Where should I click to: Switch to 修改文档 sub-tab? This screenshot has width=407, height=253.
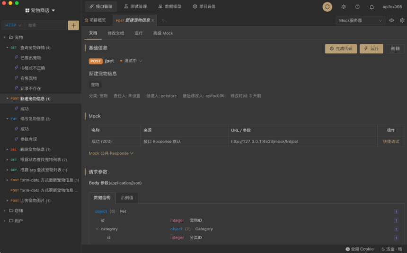pyautogui.click(x=116, y=33)
